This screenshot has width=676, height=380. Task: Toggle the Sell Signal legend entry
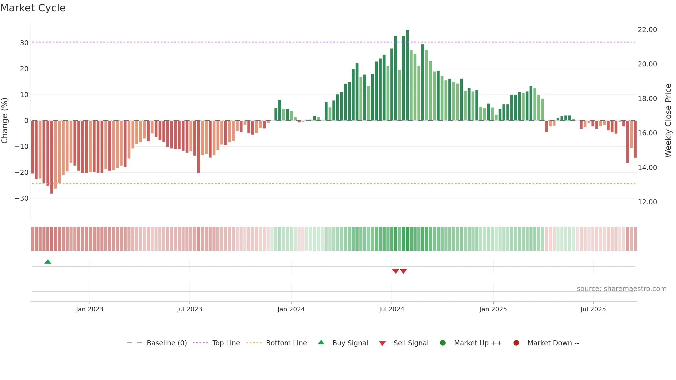point(404,343)
